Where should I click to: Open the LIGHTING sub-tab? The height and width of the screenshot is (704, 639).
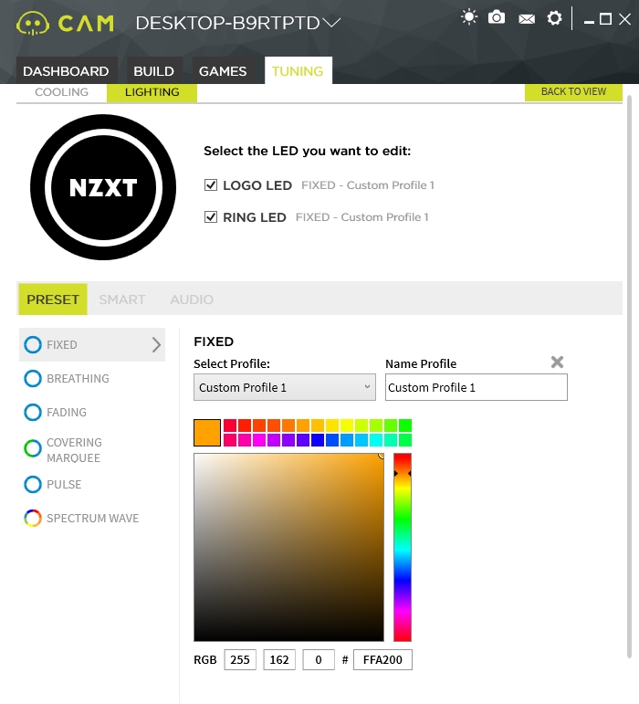pyautogui.click(x=152, y=92)
